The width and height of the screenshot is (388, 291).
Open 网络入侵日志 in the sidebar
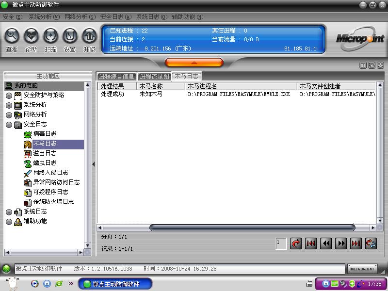[50, 173]
